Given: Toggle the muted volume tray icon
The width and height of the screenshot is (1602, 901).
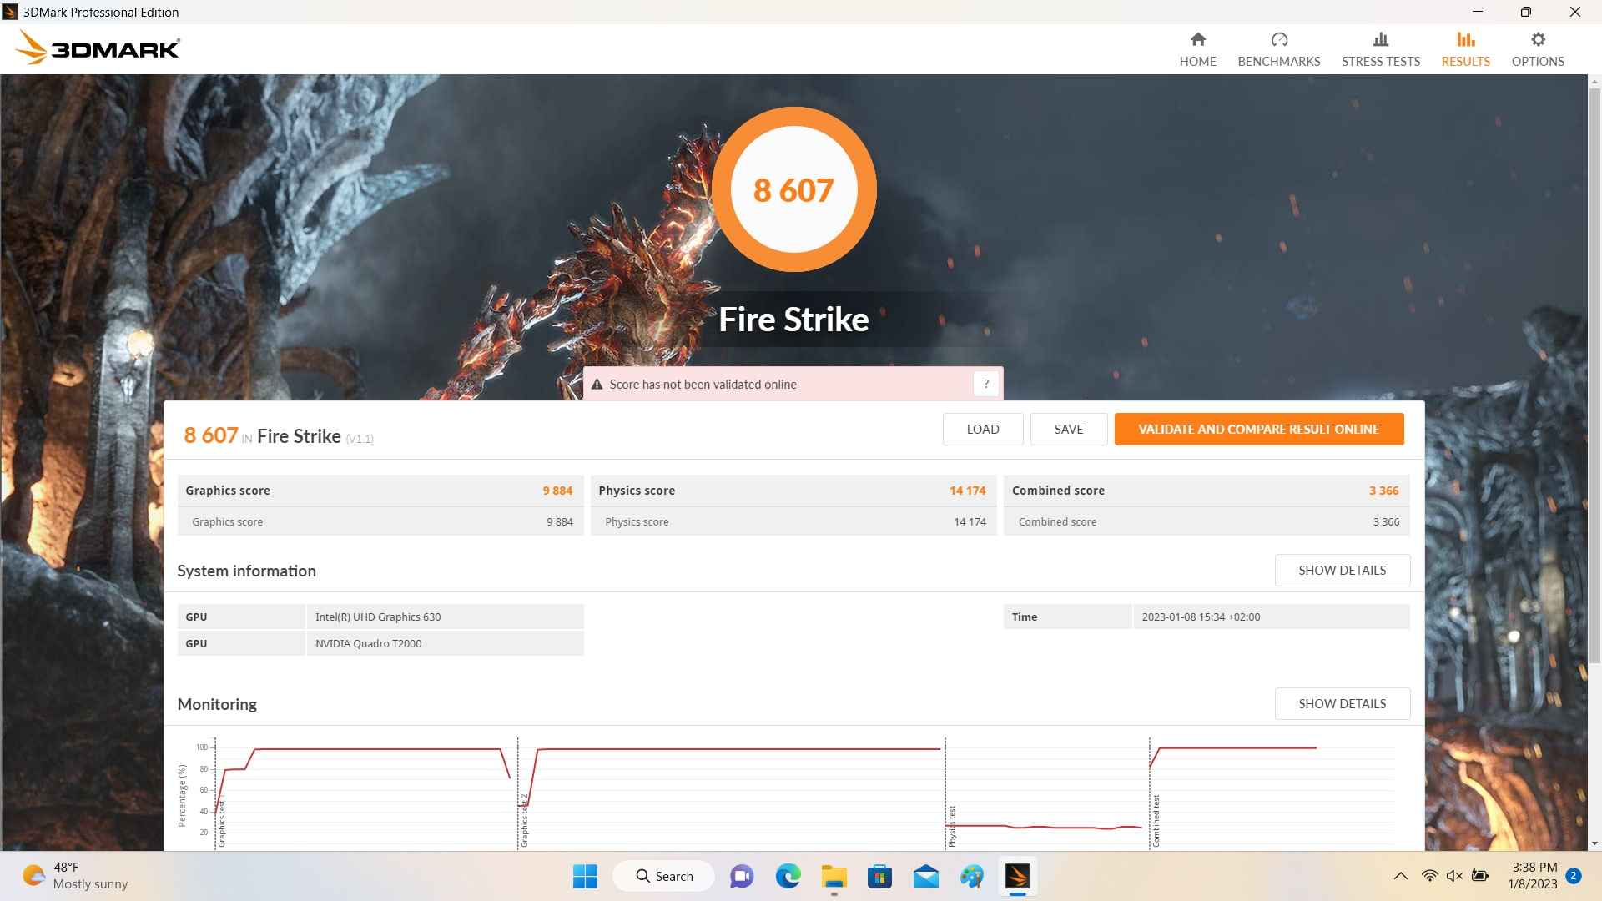Looking at the screenshot, I should pyautogui.click(x=1454, y=876).
